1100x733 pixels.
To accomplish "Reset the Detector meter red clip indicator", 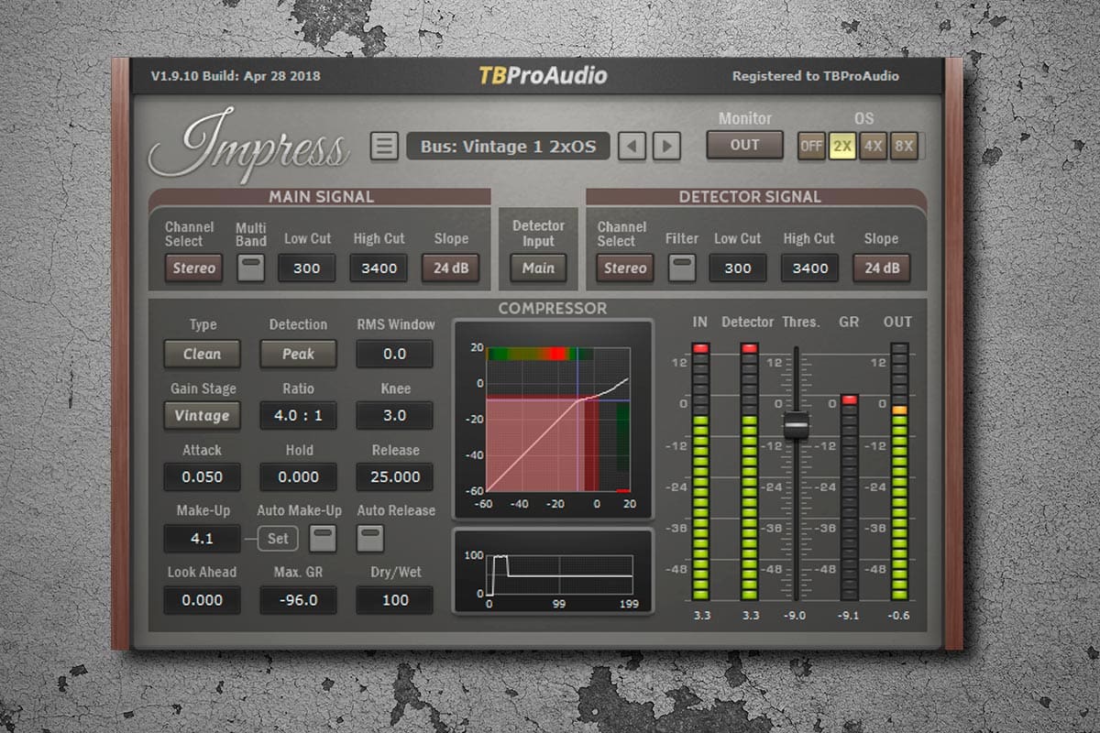I will pyautogui.click(x=749, y=348).
